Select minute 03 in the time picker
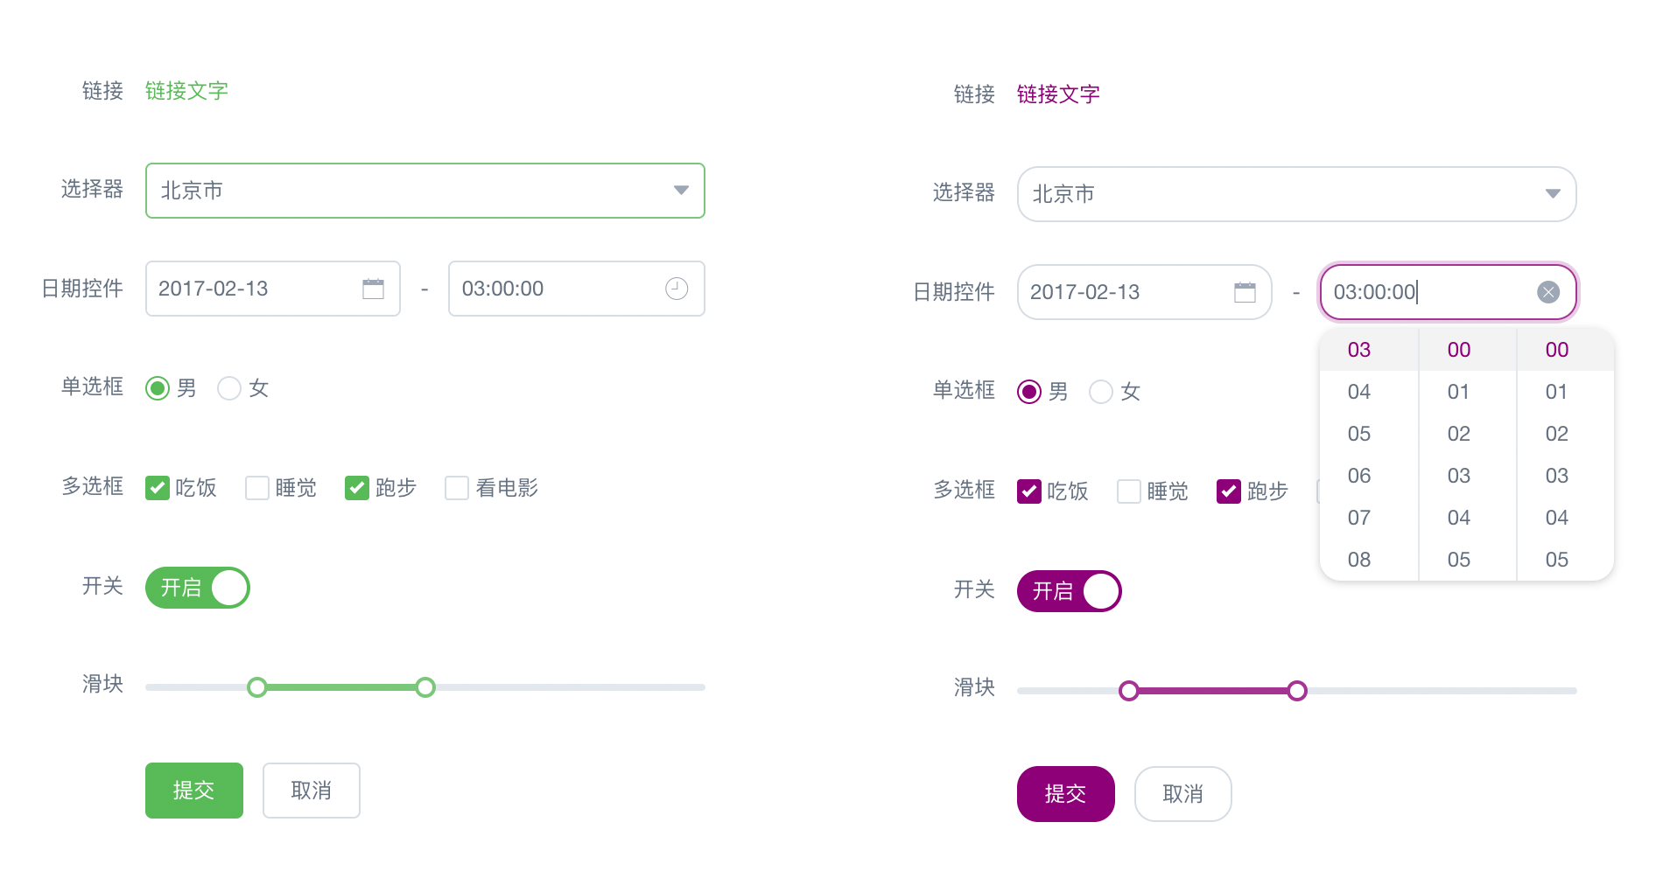1656x885 pixels. click(x=1457, y=475)
